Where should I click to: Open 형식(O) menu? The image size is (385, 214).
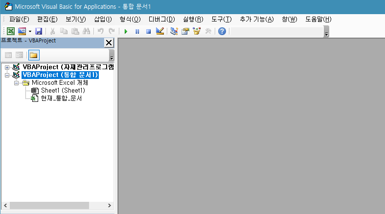[x=130, y=19]
